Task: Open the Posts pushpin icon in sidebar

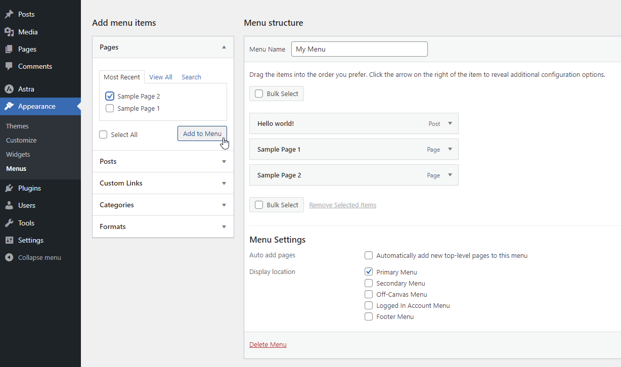Action: point(9,15)
